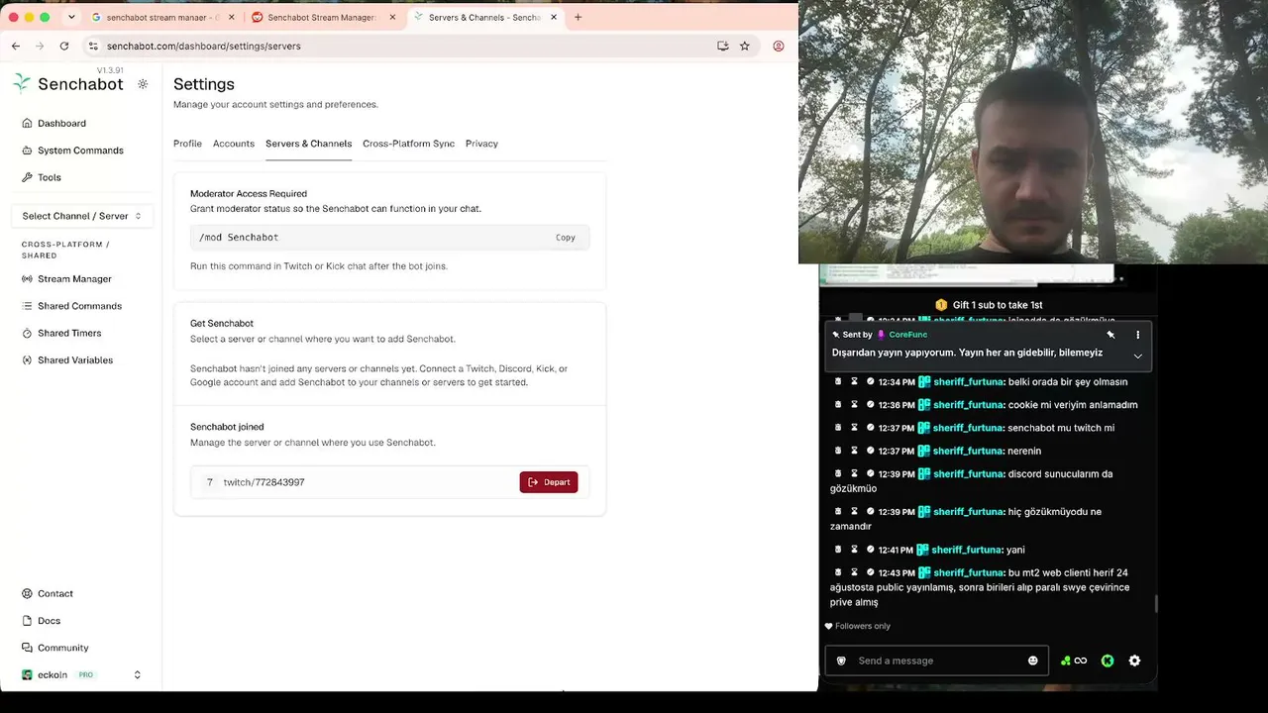Open the emote picker in chat
Screen dimensions: 1268x713
click(1032, 661)
